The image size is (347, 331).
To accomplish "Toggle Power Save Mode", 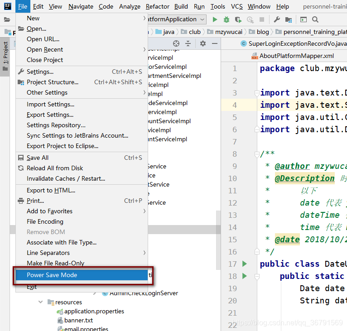I will 82,275.
